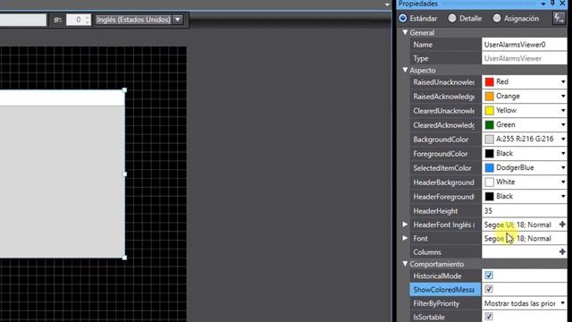Open the HeaderBackground White dropdown

pyautogui.click(x=563, y=182)
